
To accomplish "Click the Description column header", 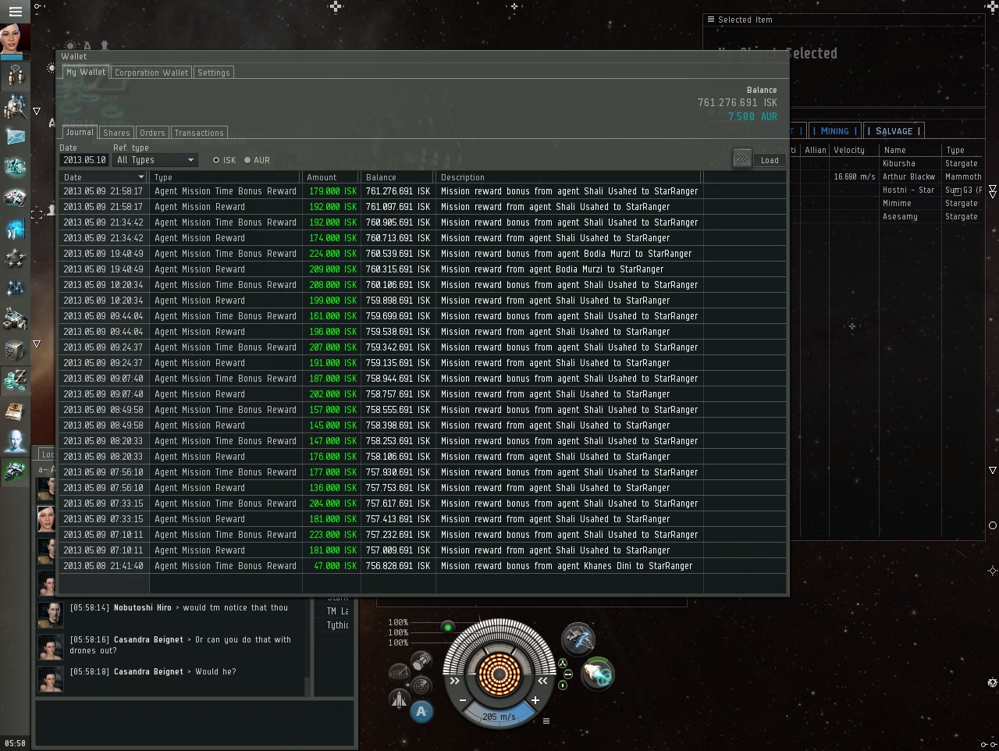I will pyautogui.click(x=570, y=177).
